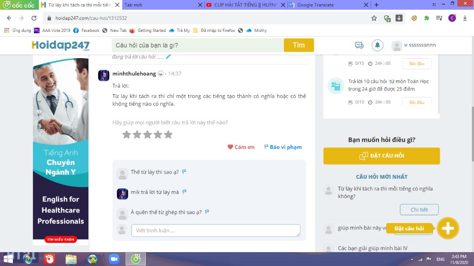This screenshot has width=474, height=266.
Task: Rate the answer three stars
Action: point(147,134)
